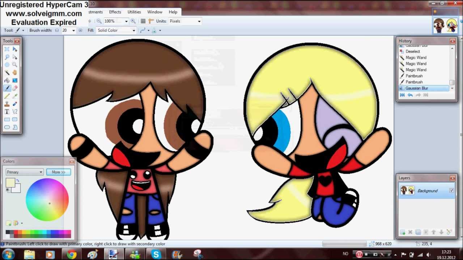Increase brush width with plus button
This screenshot has width=463, height=260.
tap(80, 30)
